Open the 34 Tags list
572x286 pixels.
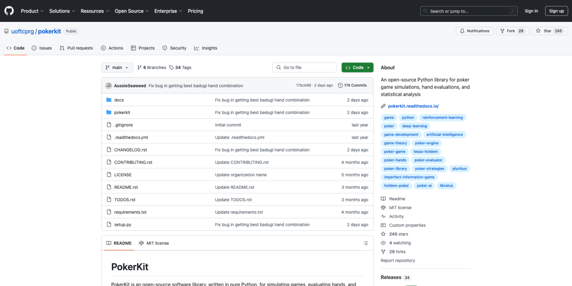(180, 68)
